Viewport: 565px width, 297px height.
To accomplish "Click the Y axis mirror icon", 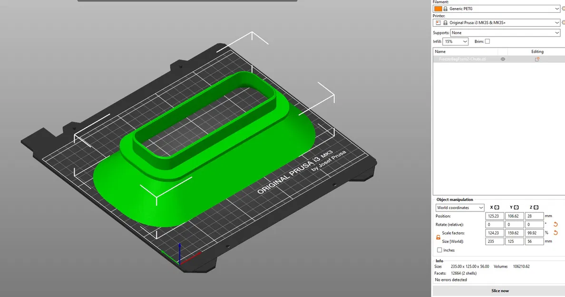I will [x=516, y=207].
